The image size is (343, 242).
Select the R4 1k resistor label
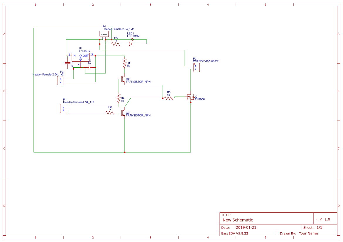coord(122,99)
